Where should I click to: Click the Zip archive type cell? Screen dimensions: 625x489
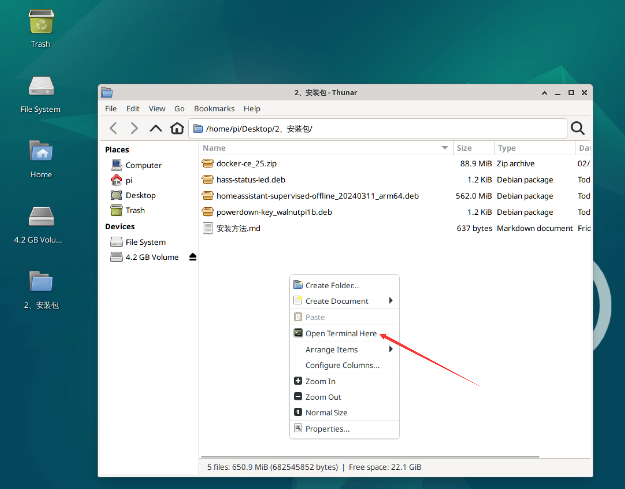pyautogui.click(x=516, y=163)
